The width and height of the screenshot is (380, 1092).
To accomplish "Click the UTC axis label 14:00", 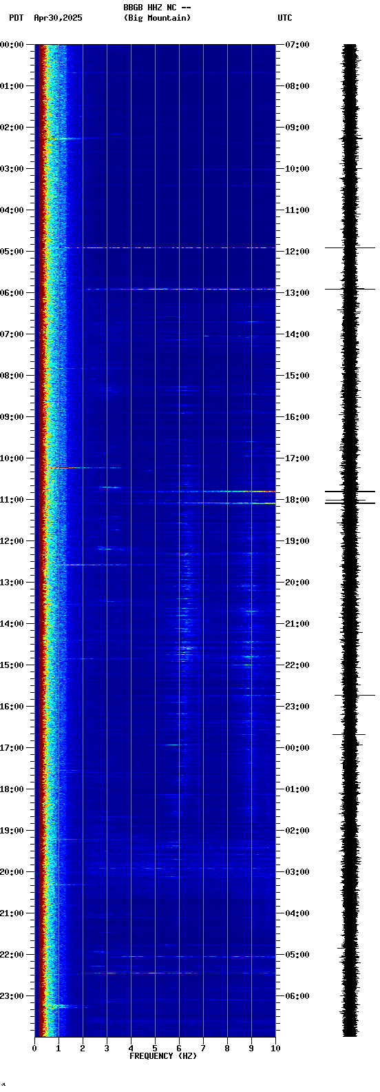I will click(x=297, y=334).
